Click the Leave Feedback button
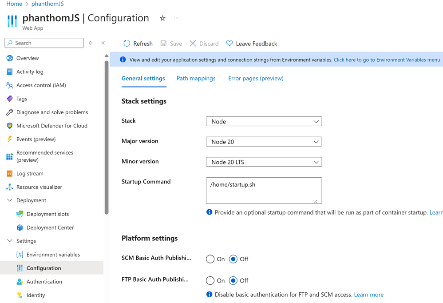 click(252, 44)
